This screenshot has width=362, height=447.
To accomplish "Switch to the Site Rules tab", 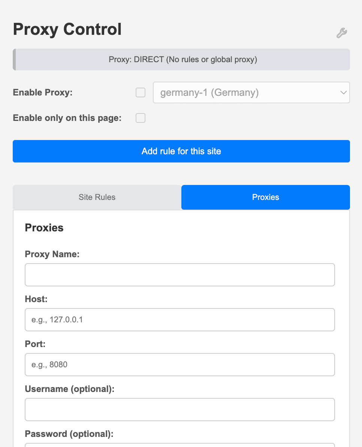I will click(x=97, y=197).
